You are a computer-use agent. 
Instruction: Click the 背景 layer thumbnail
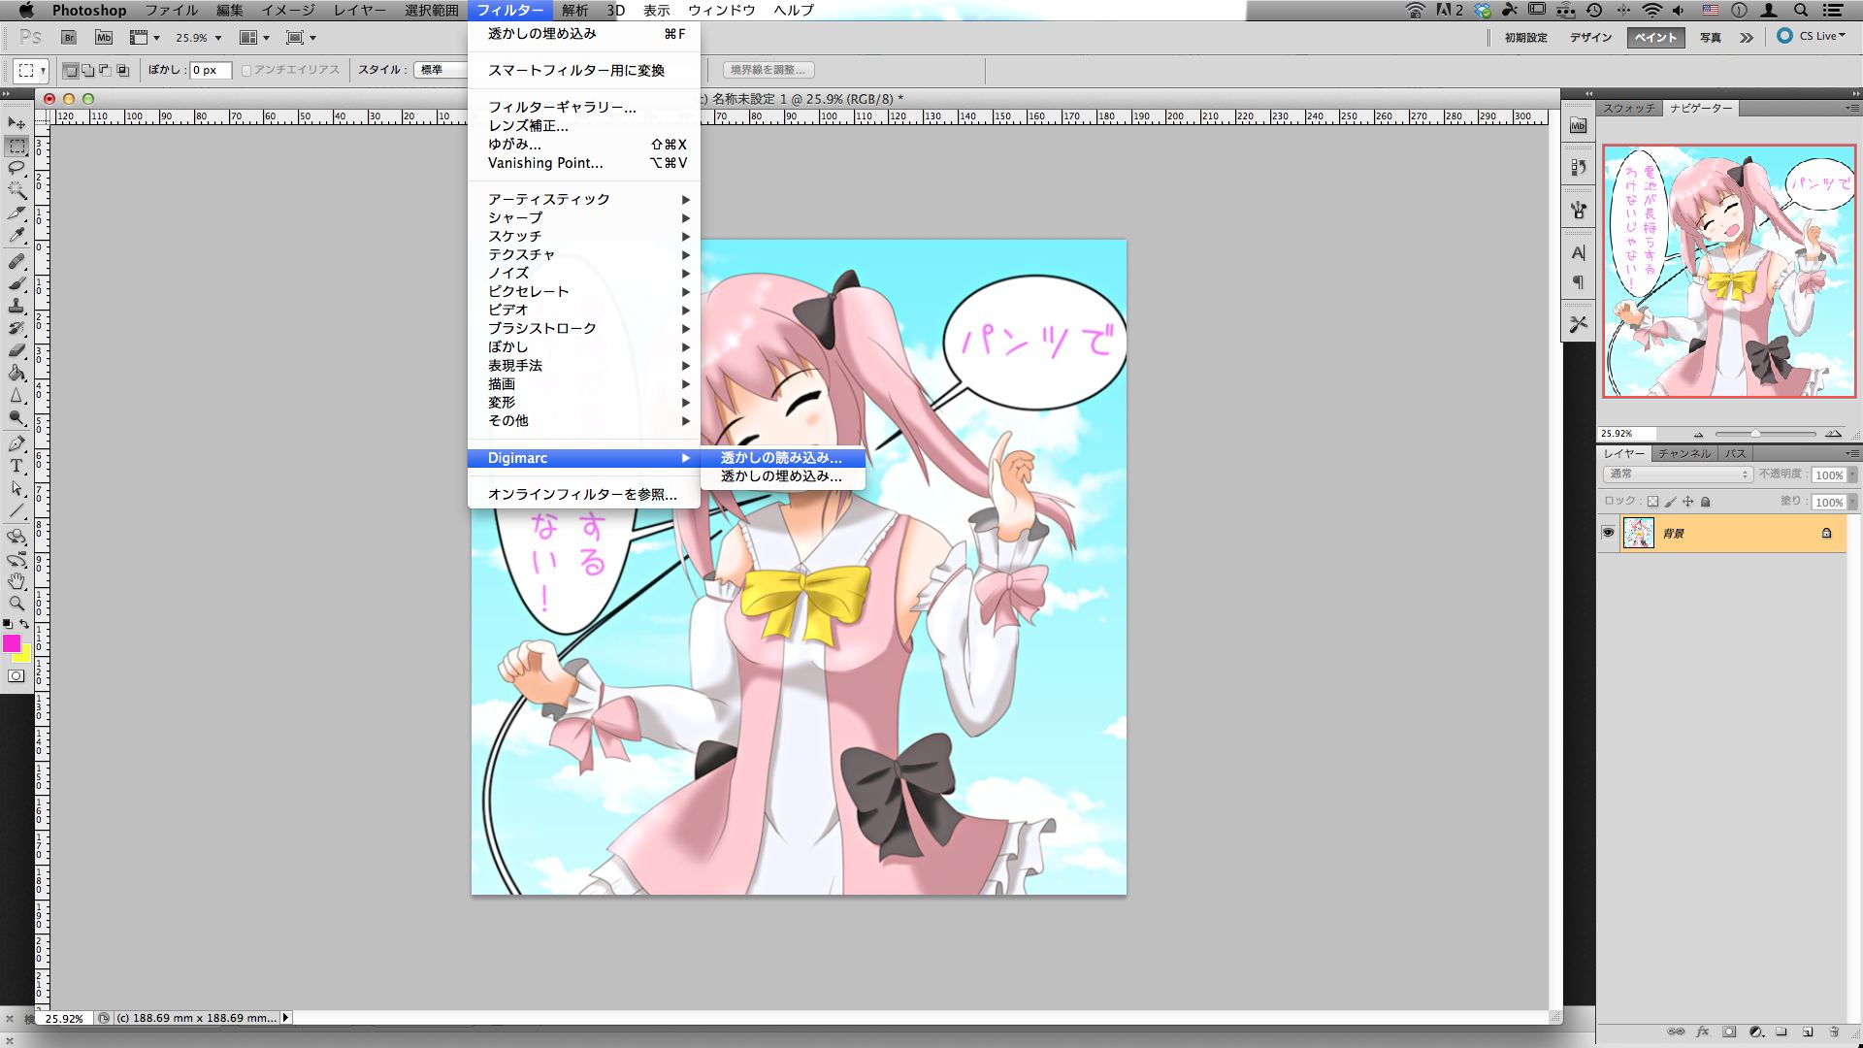click(1639, 533)
